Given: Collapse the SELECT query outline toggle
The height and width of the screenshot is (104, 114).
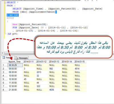Looking at the screenshot, I should click(x=5, y=3).
